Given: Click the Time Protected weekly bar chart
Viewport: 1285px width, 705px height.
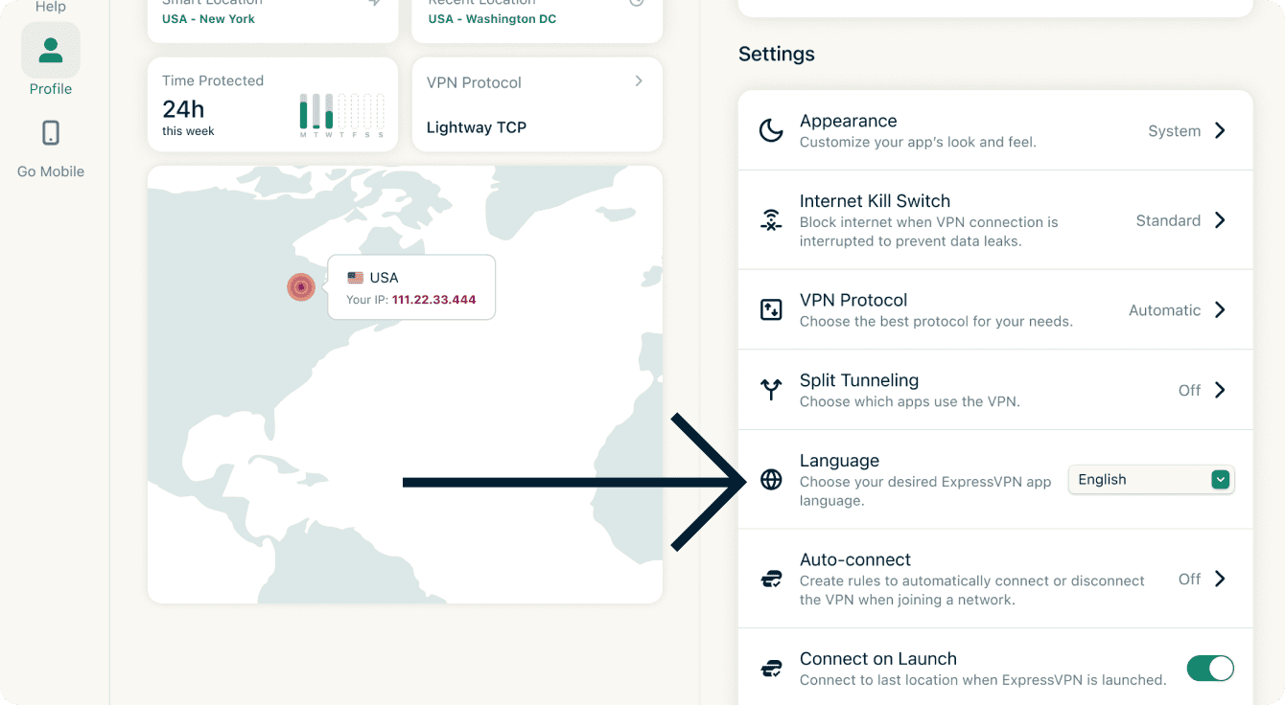Looking at the screenshot, I should 342,116.
